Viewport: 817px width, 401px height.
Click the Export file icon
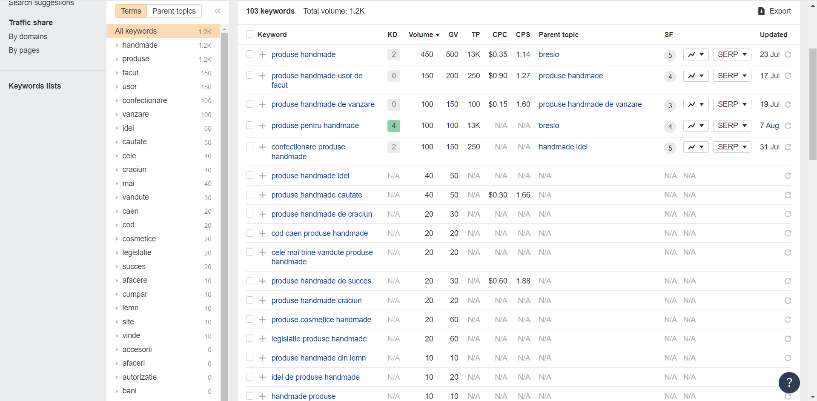(761, 11)
